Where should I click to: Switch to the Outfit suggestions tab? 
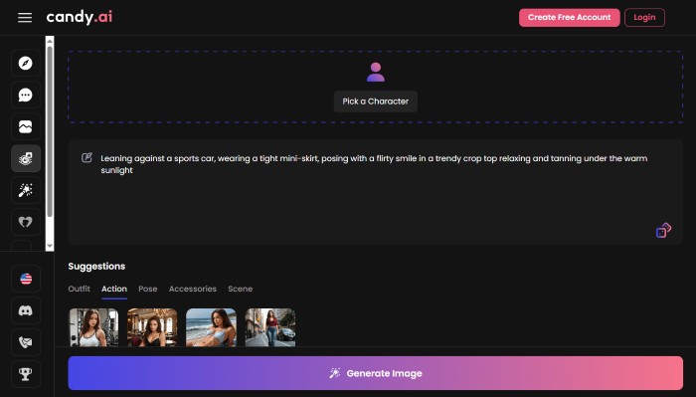point(79,289)
